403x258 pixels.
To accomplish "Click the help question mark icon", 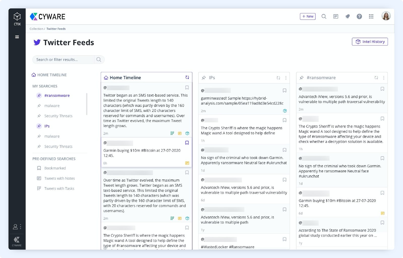I will click(x=359, y=17).
